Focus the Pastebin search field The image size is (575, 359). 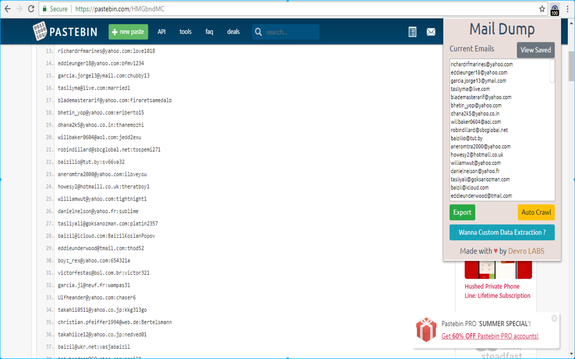[286, 32]
